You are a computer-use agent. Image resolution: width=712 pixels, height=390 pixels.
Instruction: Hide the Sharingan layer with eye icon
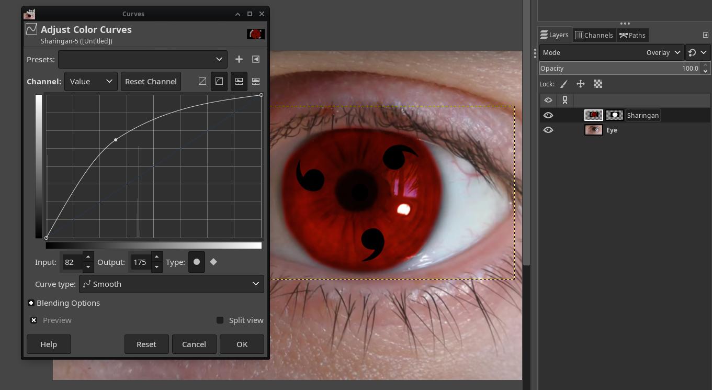[548, 115]
